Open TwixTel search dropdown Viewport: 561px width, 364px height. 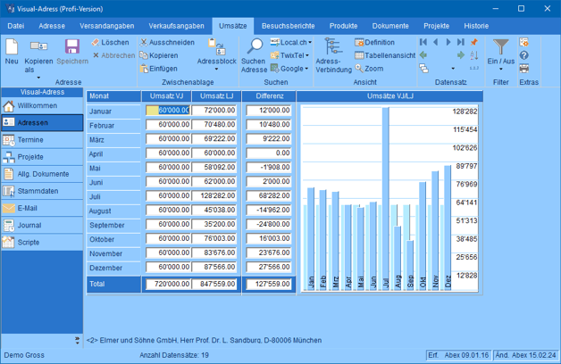(x=307, y=55)
